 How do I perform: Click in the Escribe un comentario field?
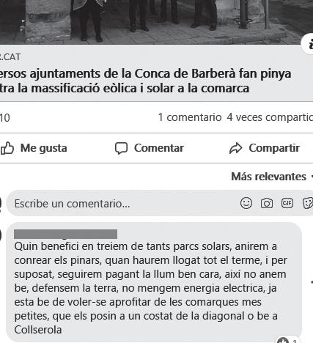pos(122,203)
